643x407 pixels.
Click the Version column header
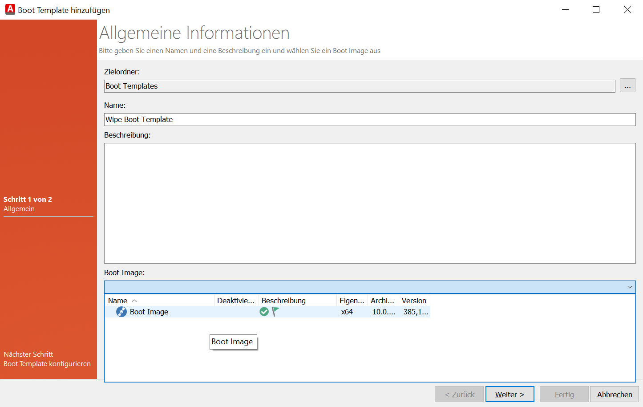414,301
